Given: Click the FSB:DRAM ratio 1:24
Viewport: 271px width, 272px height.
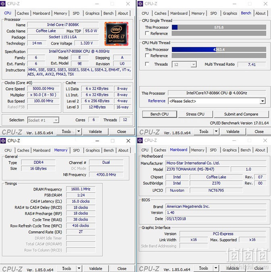Looking at the screenshot, I should [x=81, y=195].
